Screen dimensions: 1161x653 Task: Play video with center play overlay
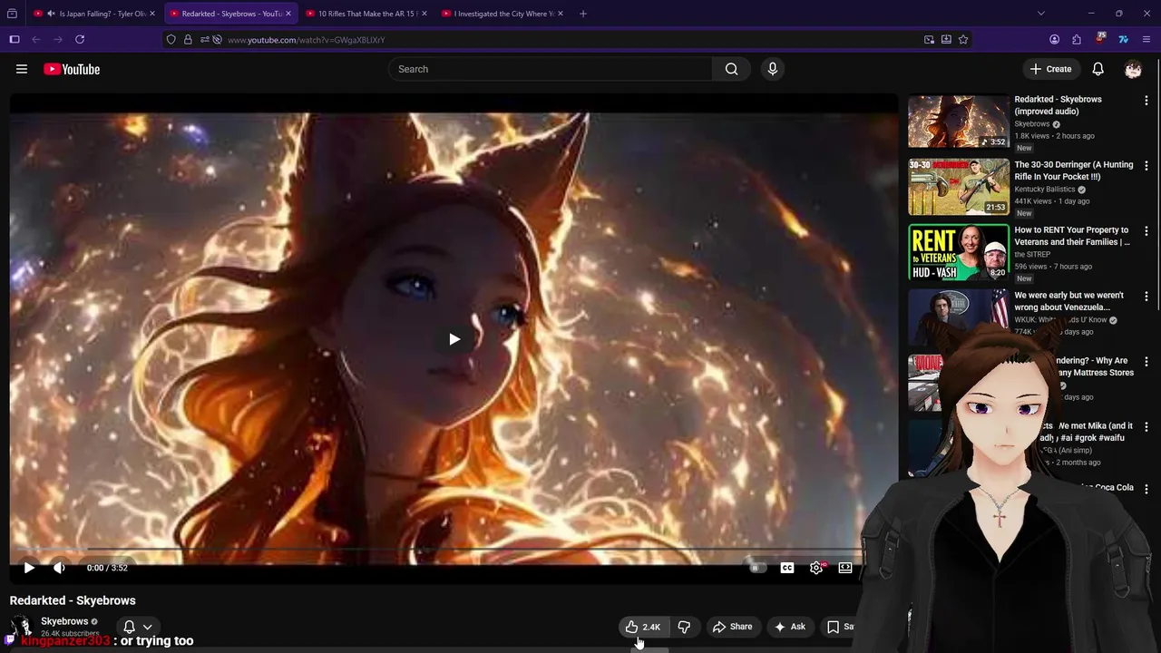[x=454, y=339]
